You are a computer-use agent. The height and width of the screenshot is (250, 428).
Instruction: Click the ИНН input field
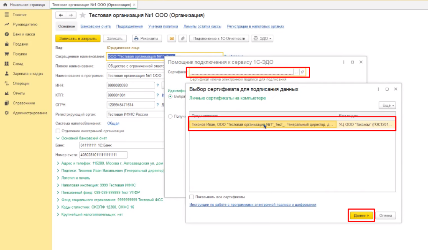130,85
